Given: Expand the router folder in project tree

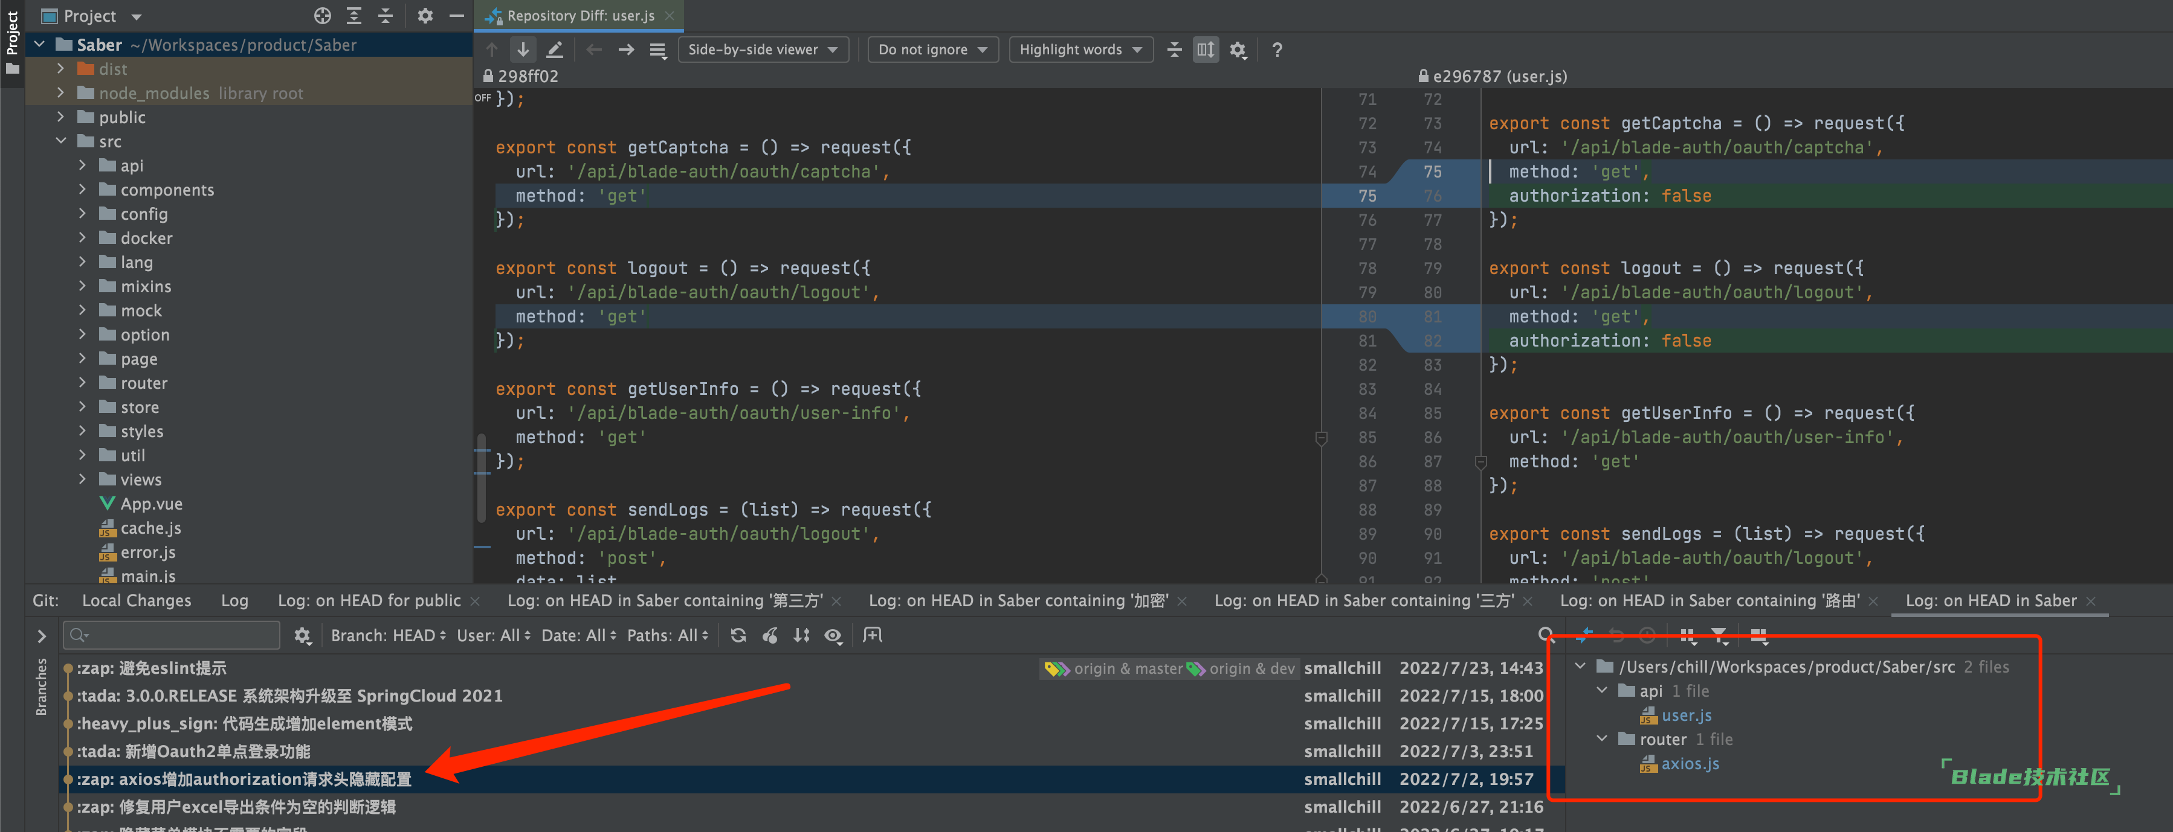Looking at the screenshot, I should tap(83, 383).
